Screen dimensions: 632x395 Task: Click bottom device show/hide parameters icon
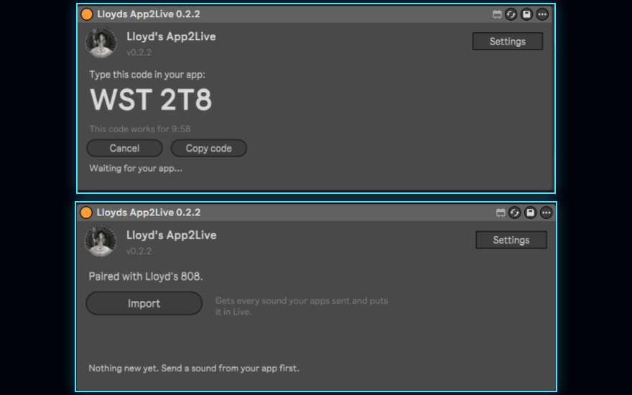501,213
